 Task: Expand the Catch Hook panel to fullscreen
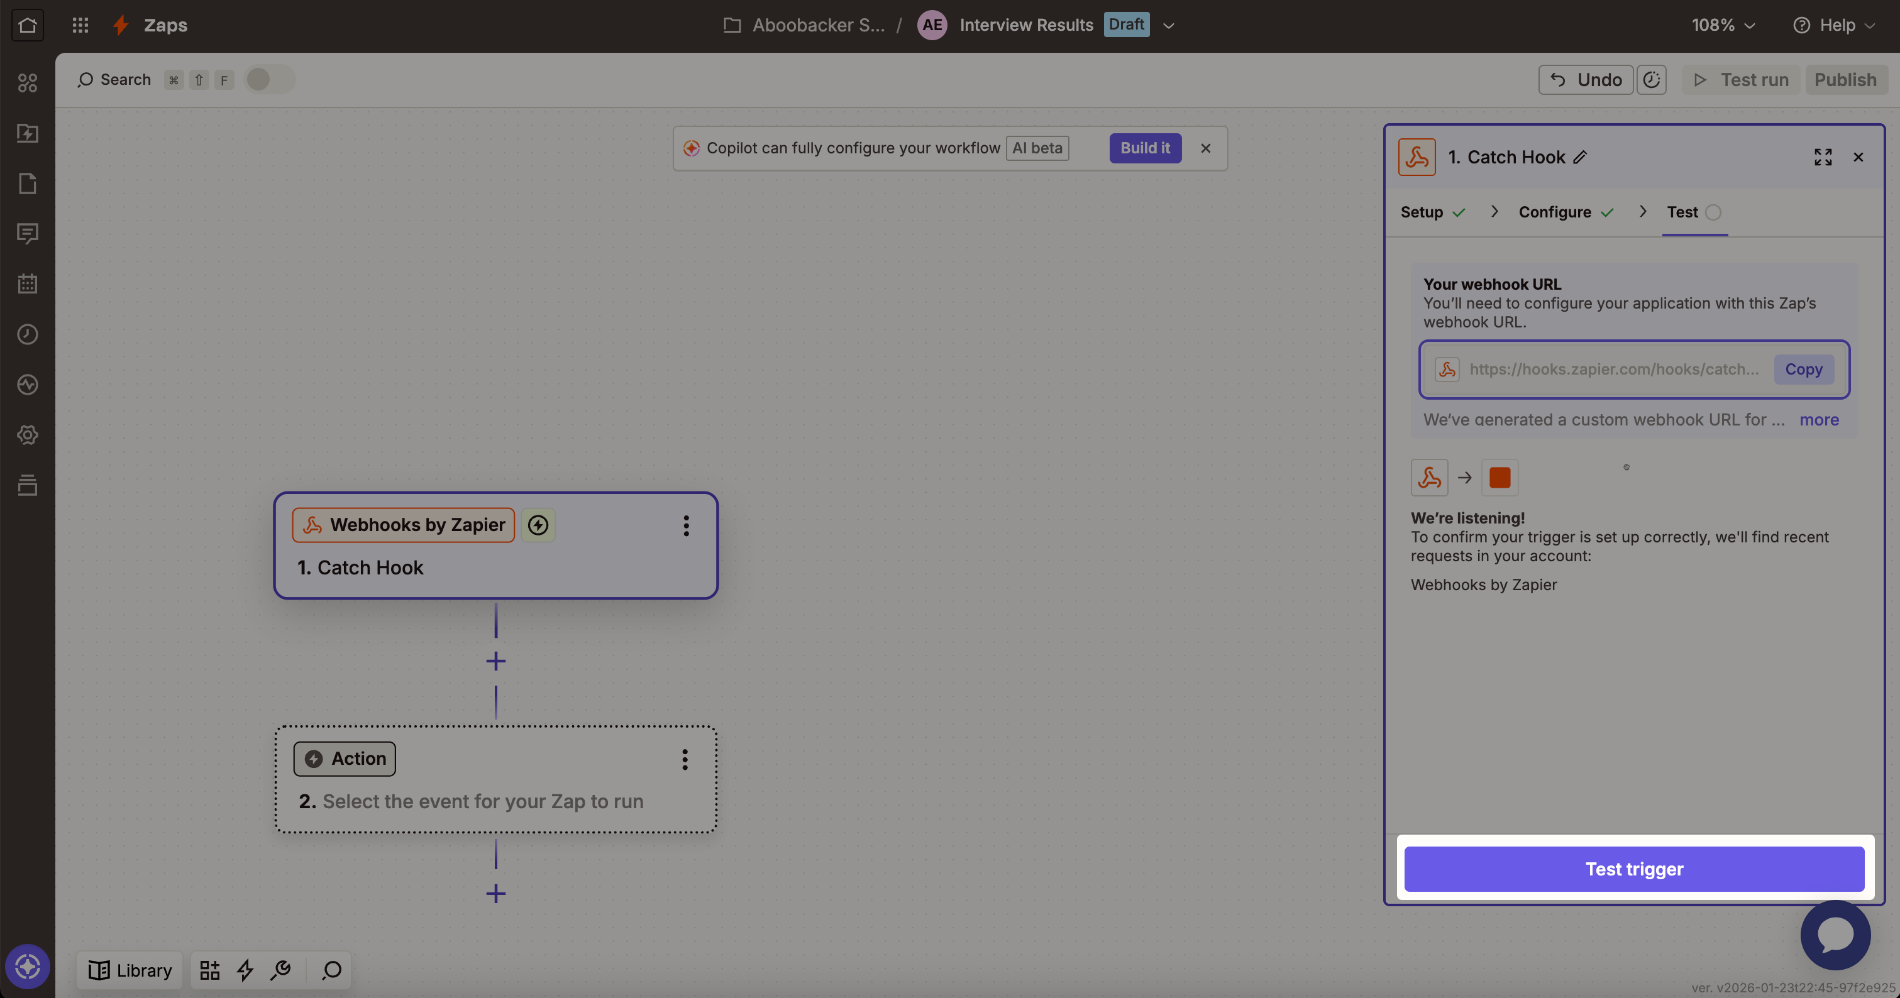(x=1823, y=157)
